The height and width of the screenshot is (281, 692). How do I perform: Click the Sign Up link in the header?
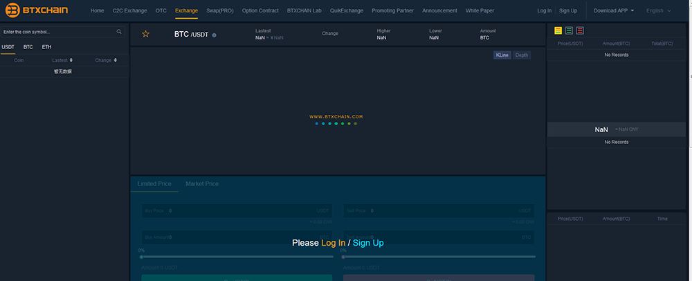point(568,10)
